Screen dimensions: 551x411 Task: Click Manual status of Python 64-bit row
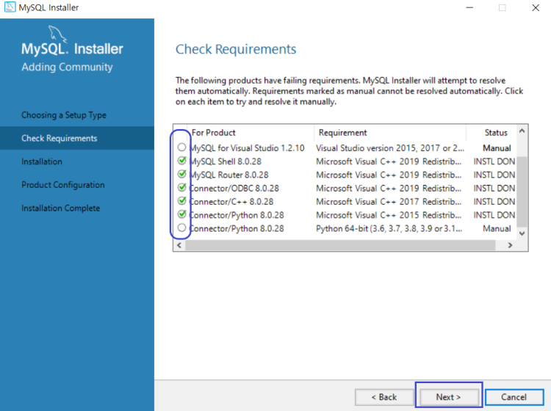tap(497, 228)
